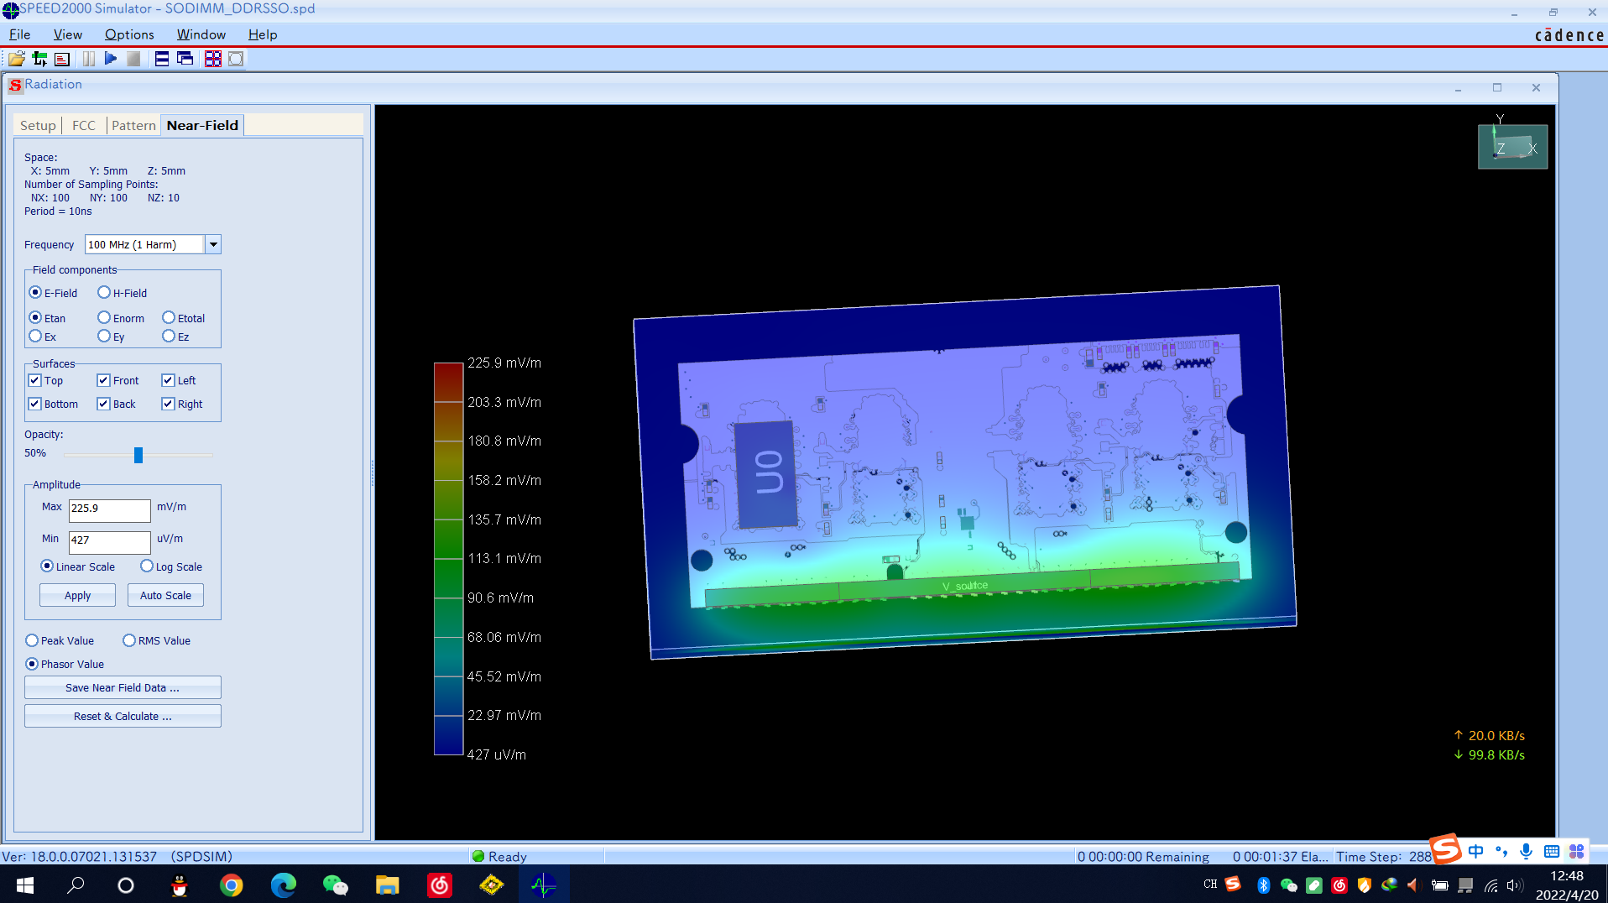The height and width of the screenshot is (903, 1608).
Task: Click the cascade windows toolbar icon
Action: (185, 59)
